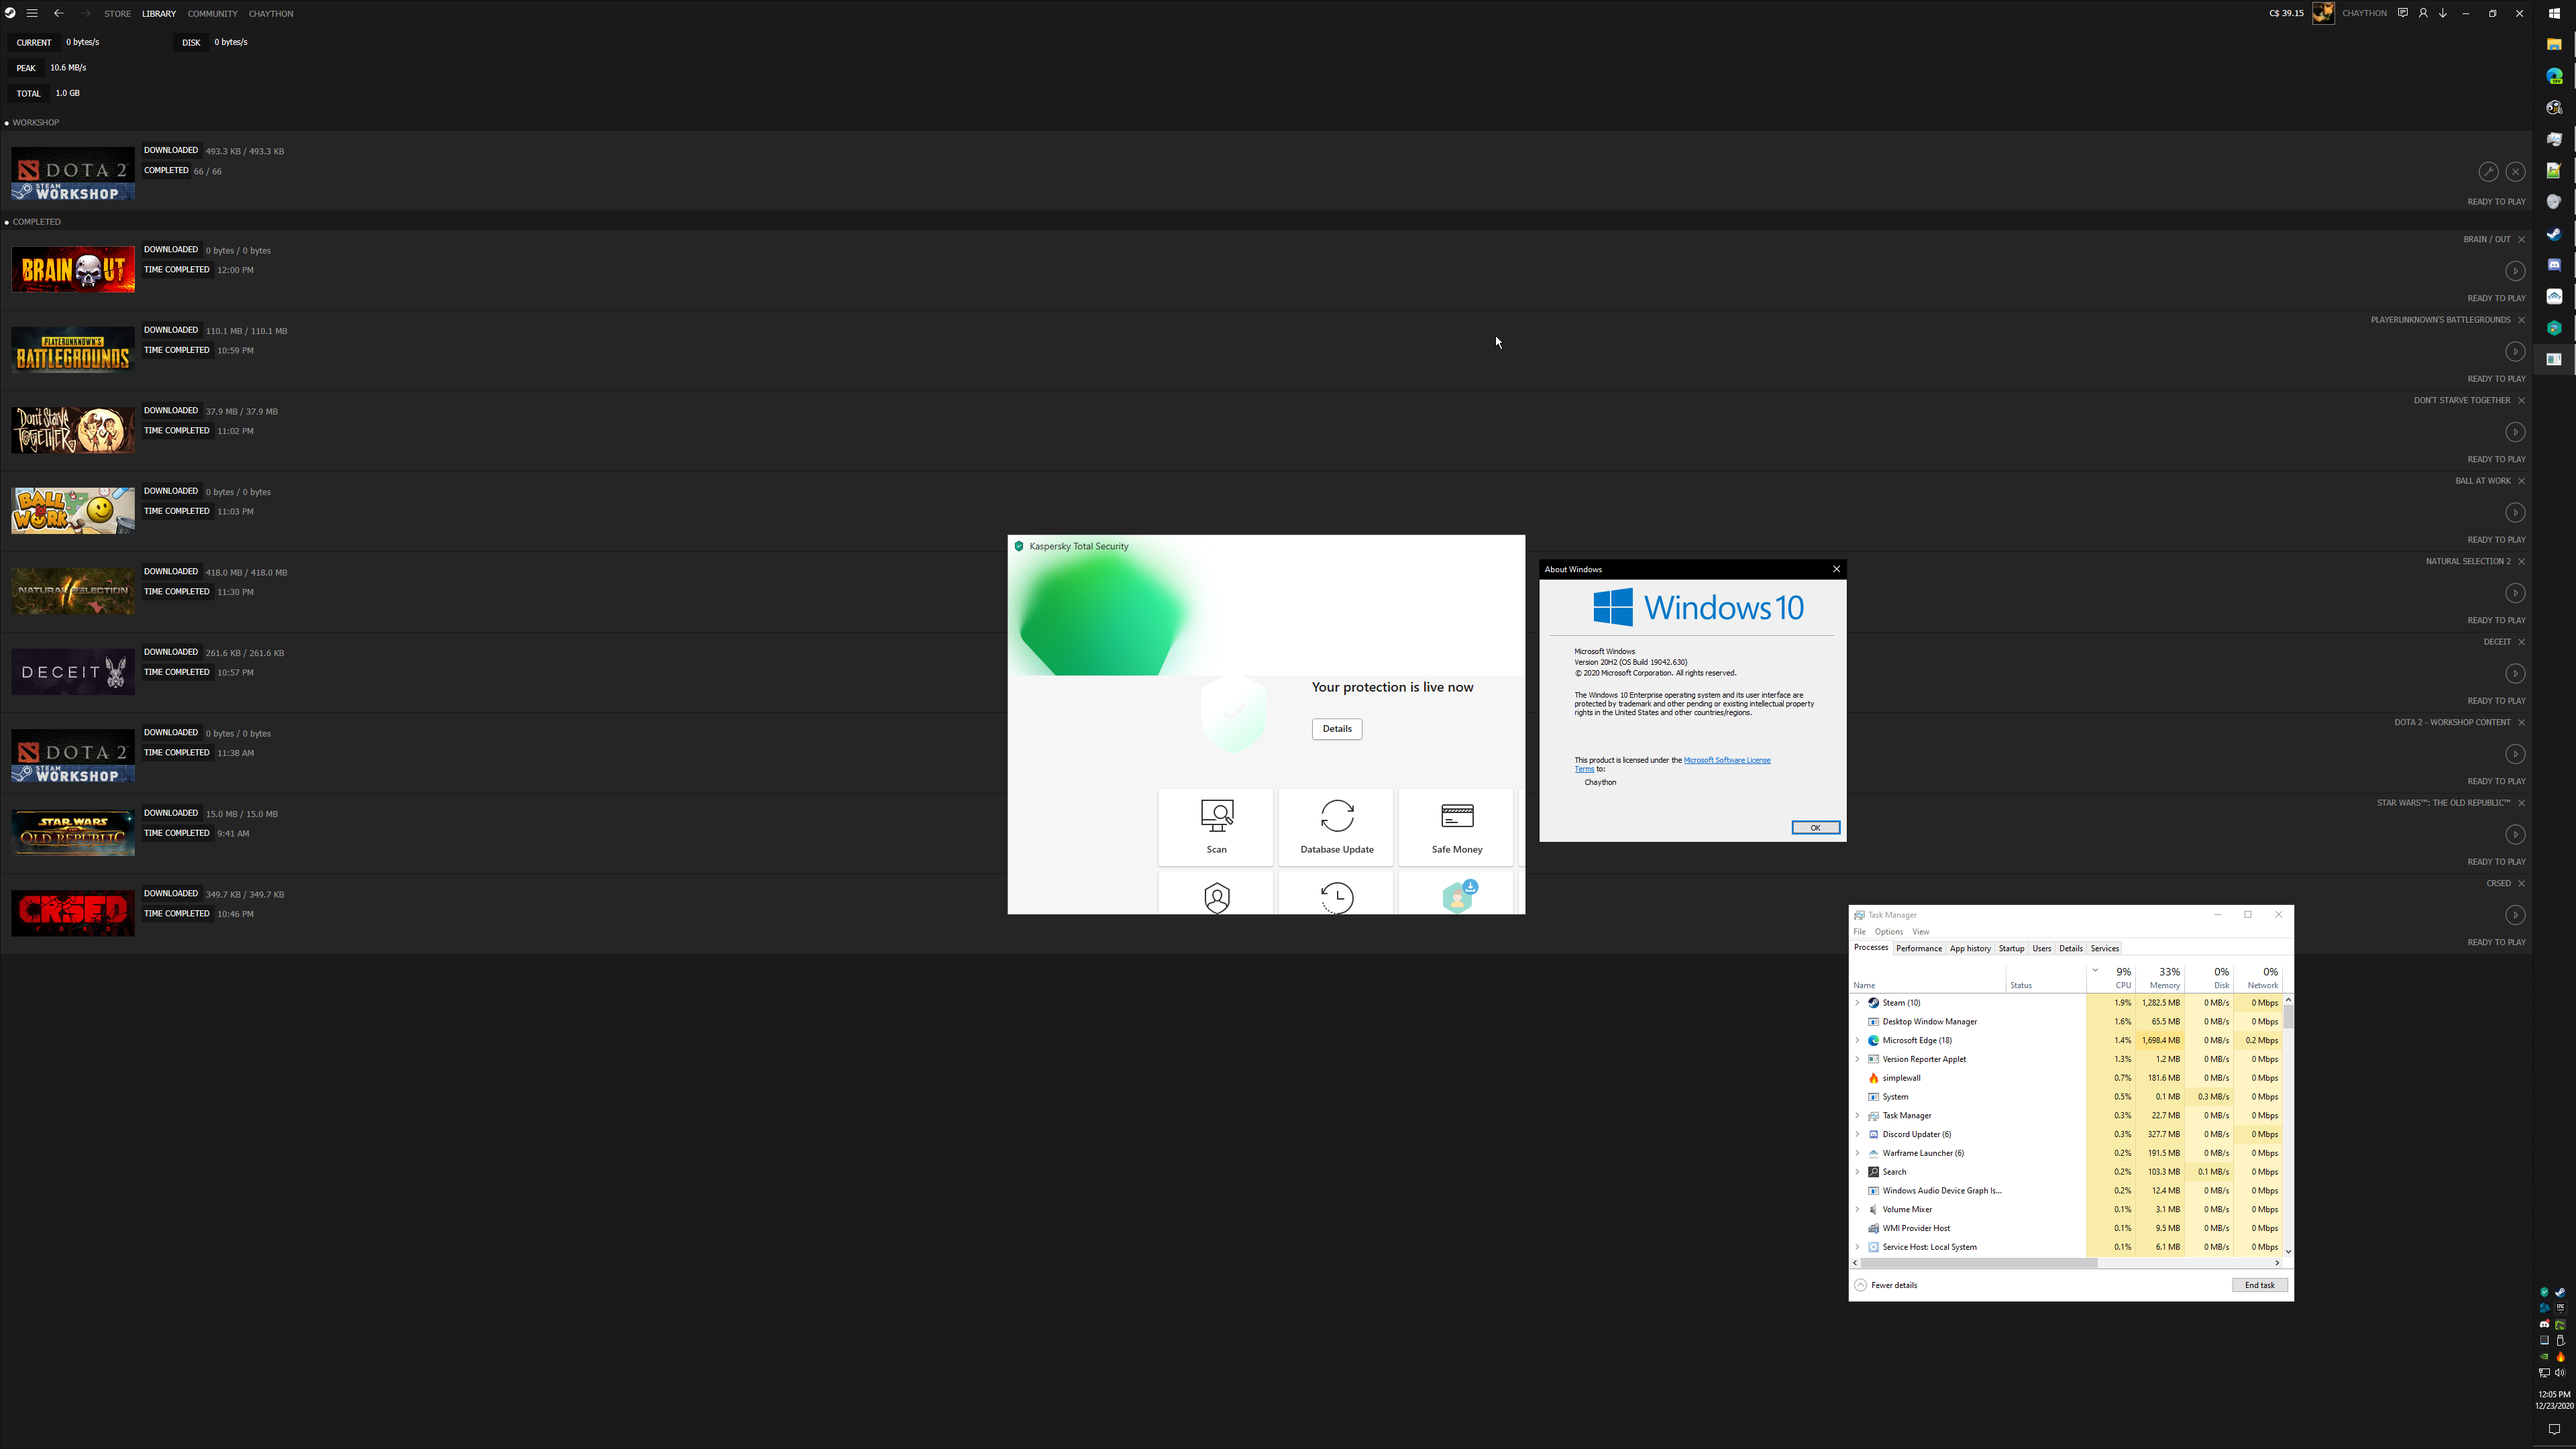The image size is (2576, 1449).
Task: Click Discord icon in the taskbar
Action: 2553,265
